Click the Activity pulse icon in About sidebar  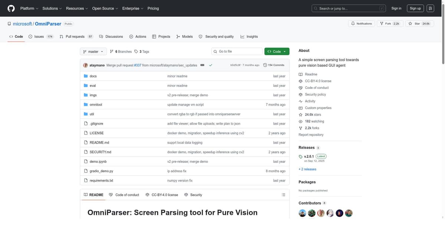point(300,101)
